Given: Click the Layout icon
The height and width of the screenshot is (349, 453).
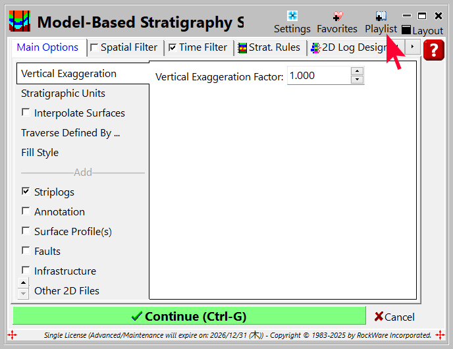Looking at the screenshot, I should click(406, 30).
